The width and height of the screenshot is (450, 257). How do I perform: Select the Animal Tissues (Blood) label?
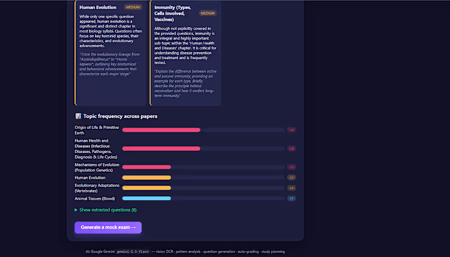[94, 199]
